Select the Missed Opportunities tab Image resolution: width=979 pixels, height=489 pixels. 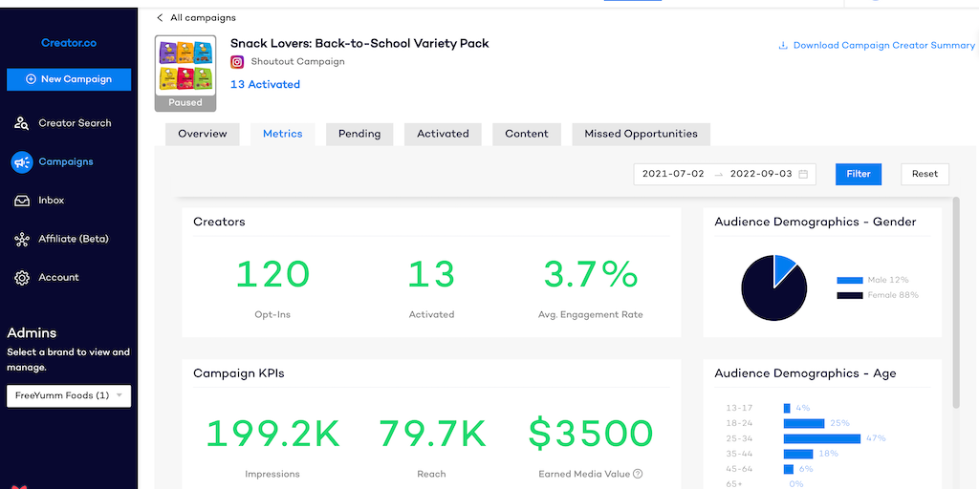coord(641,134)
